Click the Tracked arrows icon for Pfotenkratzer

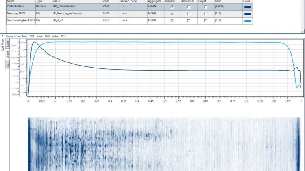tap(124, 7)
